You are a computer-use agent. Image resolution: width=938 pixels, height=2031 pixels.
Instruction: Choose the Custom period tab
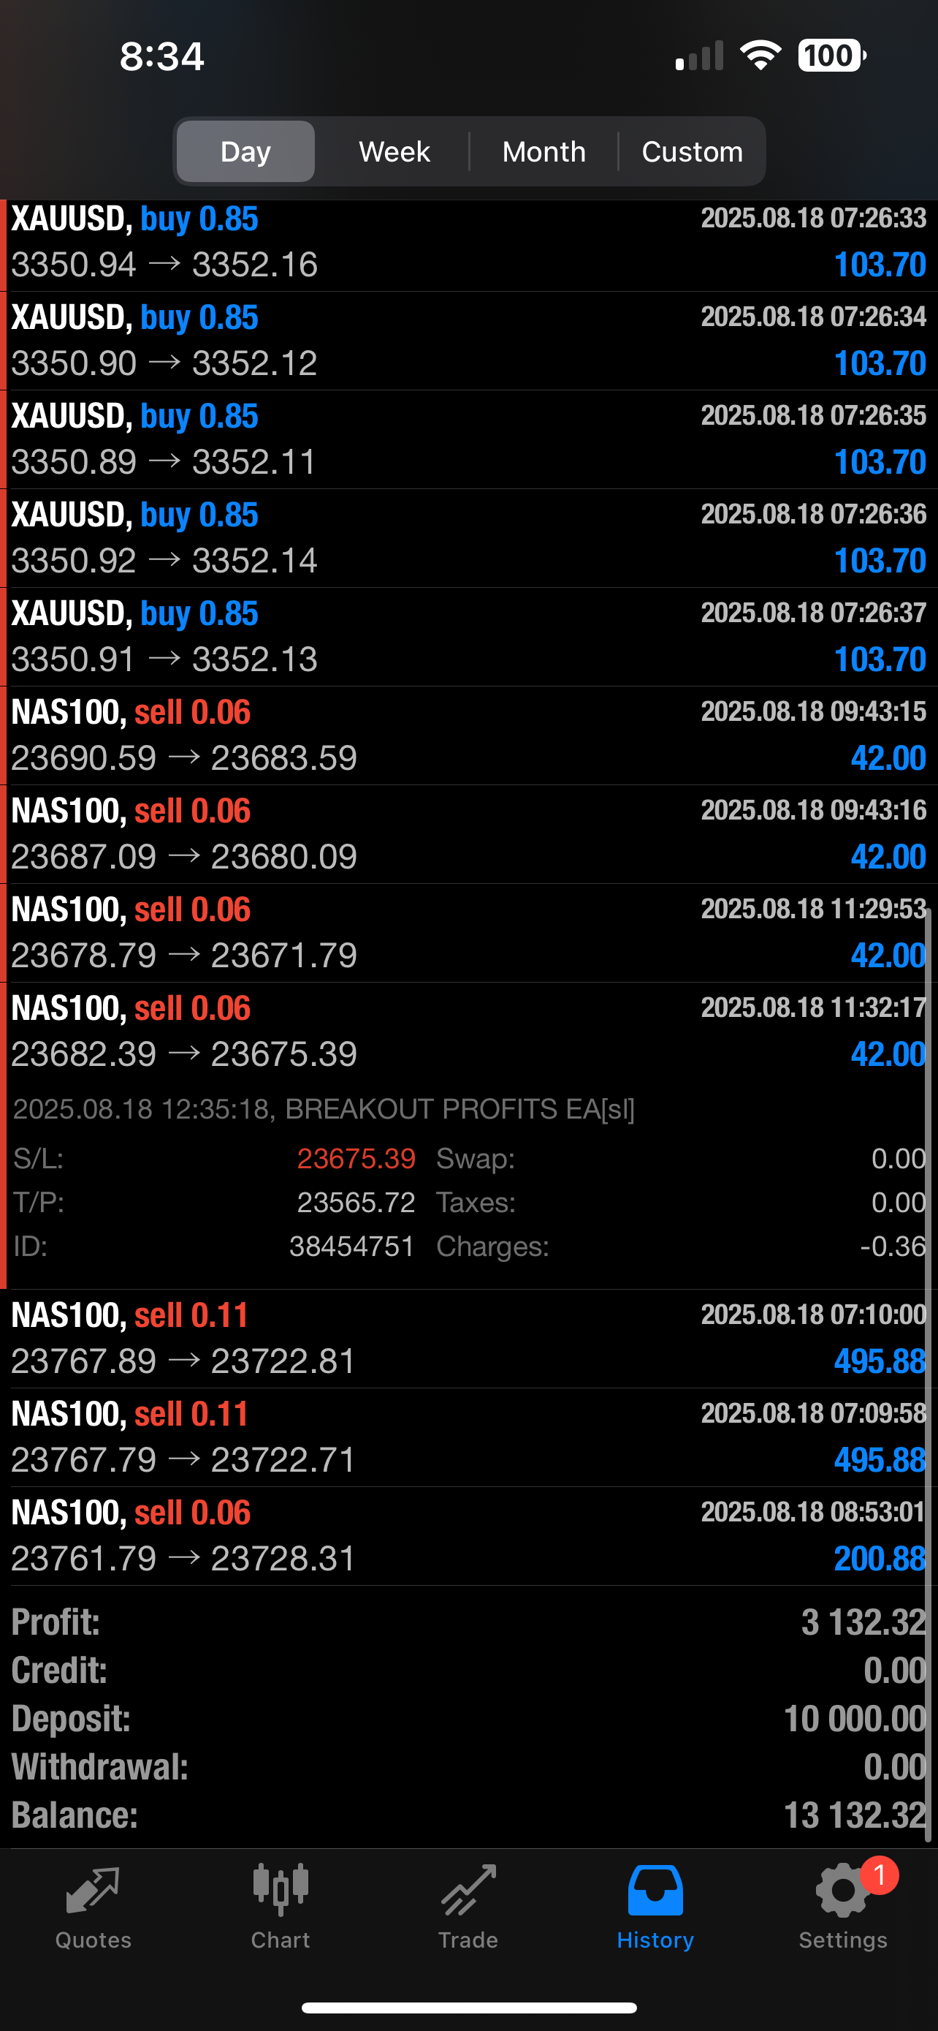(693, 151)
